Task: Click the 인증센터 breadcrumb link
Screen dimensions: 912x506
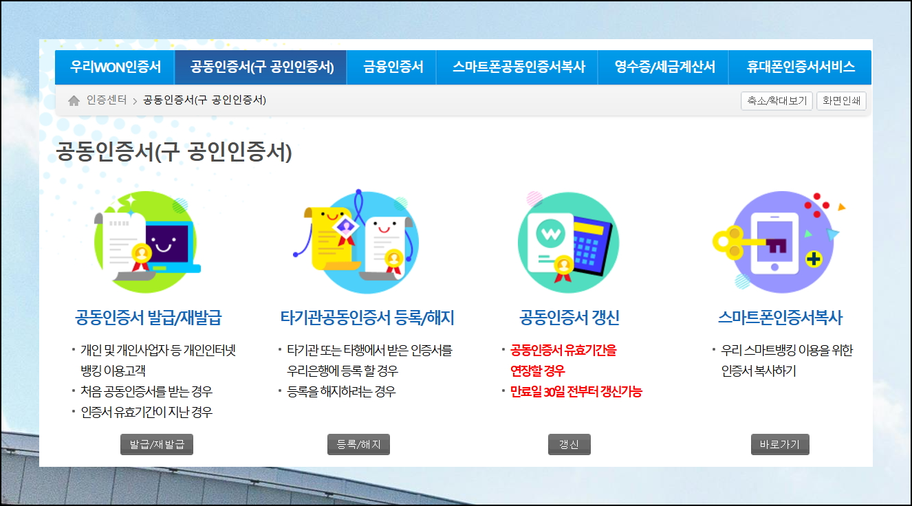Action: coord(107,100)
